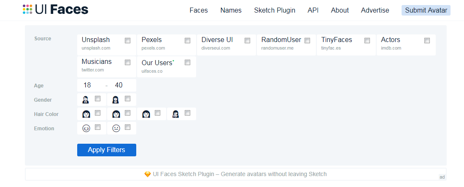This screenshot has width=464, height=187.
Task: Go to the Sketch Plugin page
Action: (275, 11)
